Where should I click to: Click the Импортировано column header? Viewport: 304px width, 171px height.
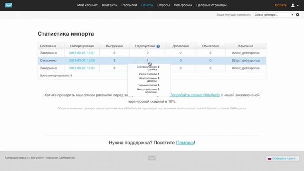(82, 46)
